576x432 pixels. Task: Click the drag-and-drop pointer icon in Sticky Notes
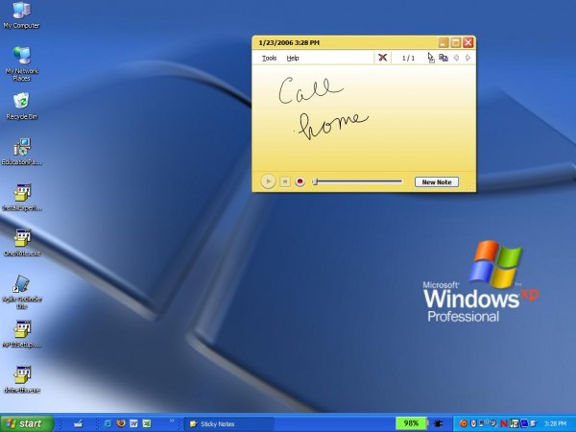(431, 58)
